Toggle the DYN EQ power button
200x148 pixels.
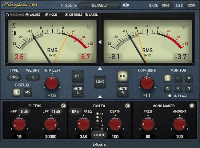(128, 106)
